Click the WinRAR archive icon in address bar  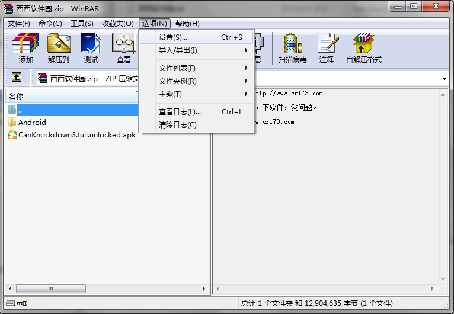pyautogui.click(x=43, y=78)
